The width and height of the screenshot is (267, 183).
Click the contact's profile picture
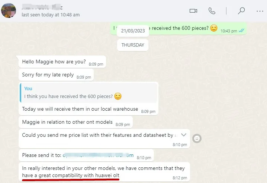click(x=9, y=10)
